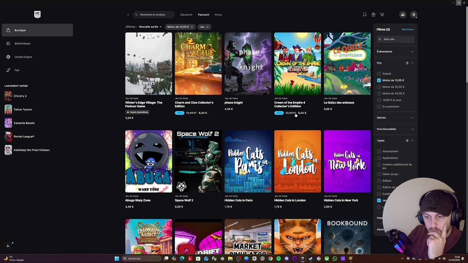Switch to the Découvrir tab

(x=186, y=15)
